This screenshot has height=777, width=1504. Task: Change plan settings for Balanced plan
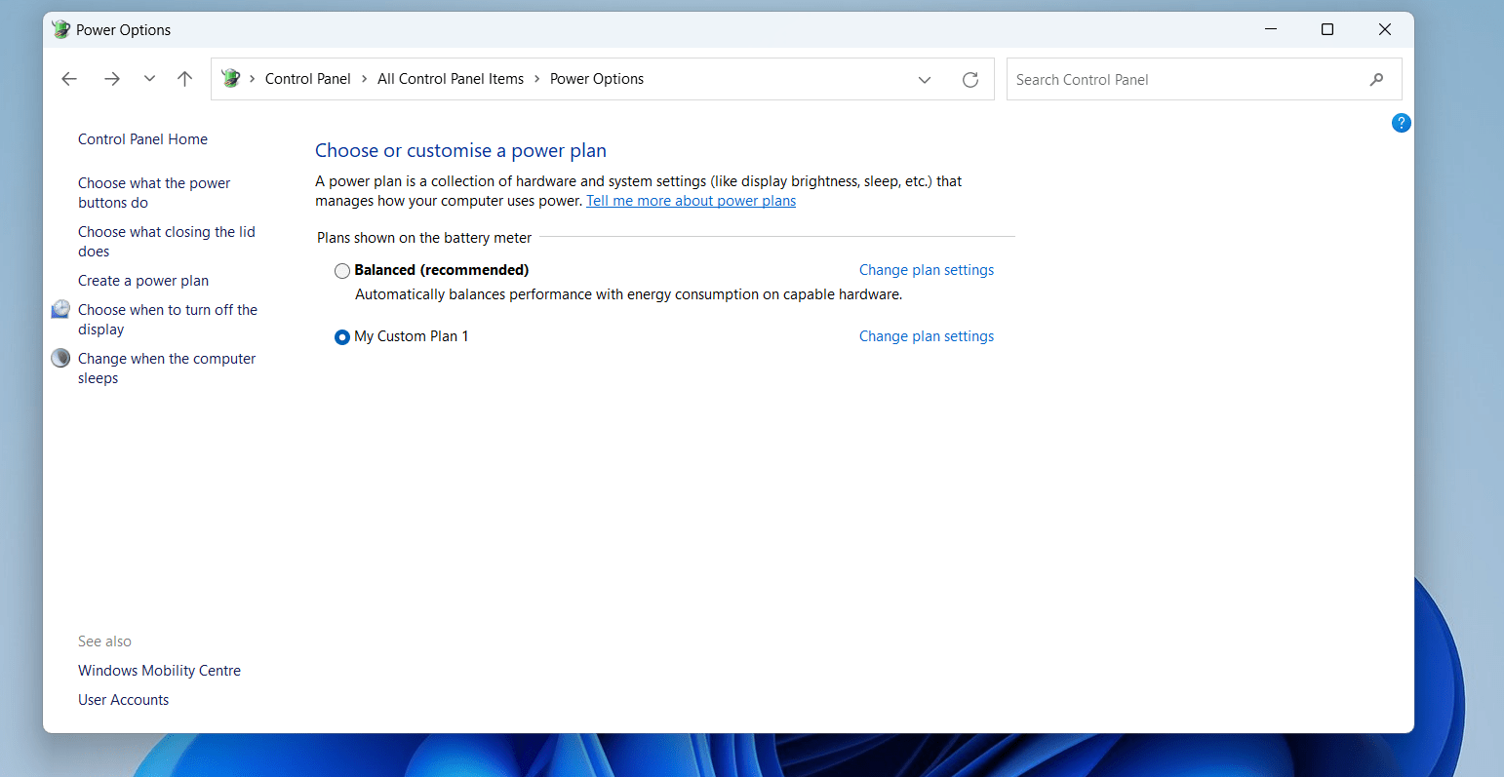click(927, 270)
